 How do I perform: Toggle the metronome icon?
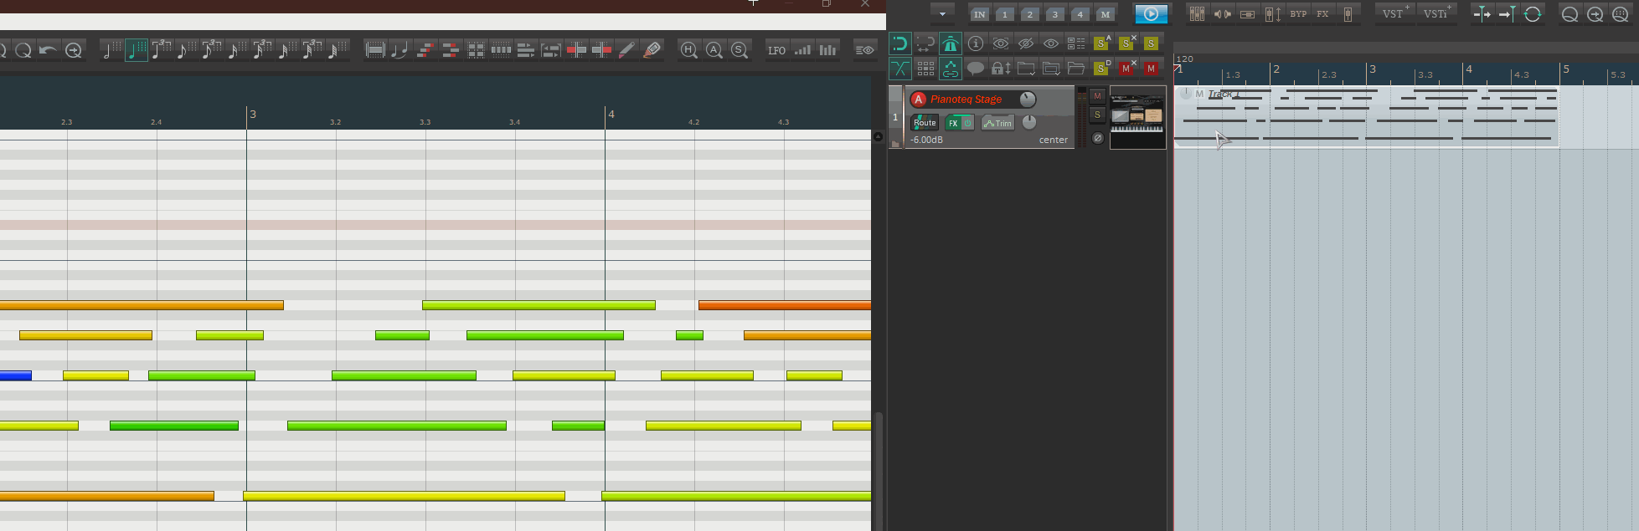[950, 43]
